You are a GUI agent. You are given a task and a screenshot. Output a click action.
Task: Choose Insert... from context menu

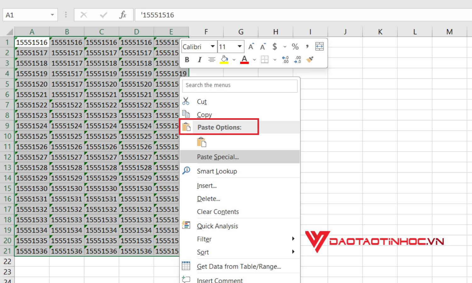click(x=240, y=186)
